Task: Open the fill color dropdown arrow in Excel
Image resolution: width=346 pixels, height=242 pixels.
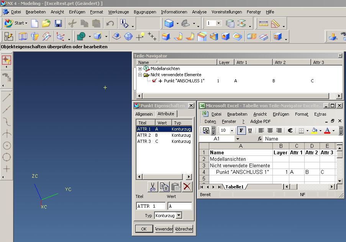Action: [320, 130]
